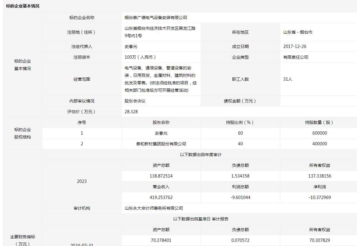Click the label 评估价（万元）
The width and height of the screenshot is (357, 246).
(82, 112)
